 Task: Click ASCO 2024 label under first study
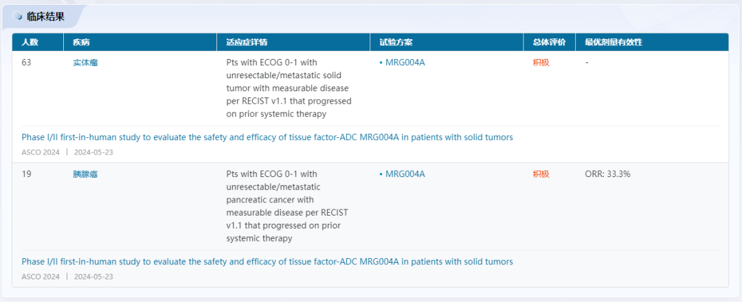point(41,152)
